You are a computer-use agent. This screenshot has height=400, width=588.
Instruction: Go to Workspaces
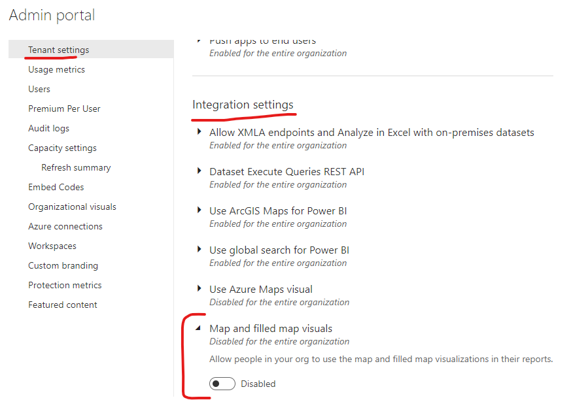52,246
